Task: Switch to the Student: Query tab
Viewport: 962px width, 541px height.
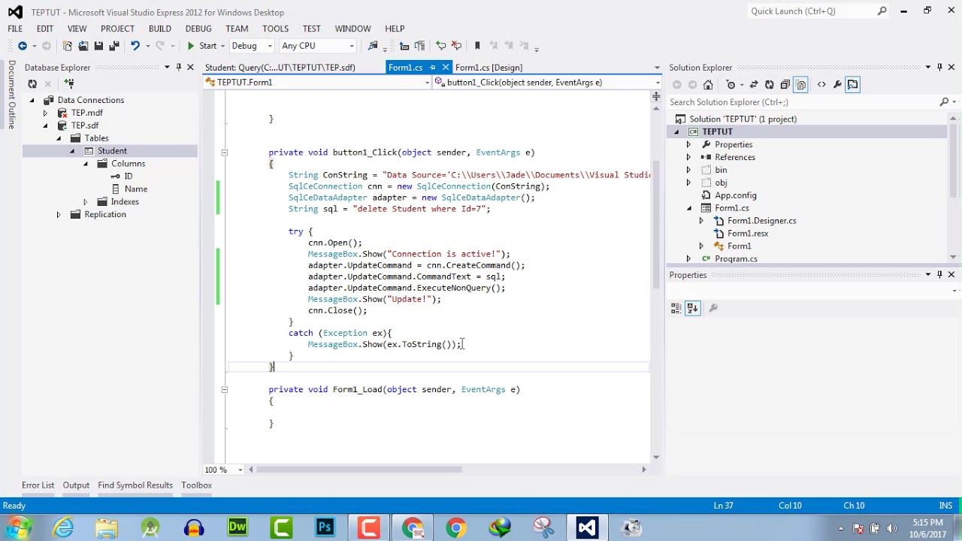Action: click(x=280, y=68)
